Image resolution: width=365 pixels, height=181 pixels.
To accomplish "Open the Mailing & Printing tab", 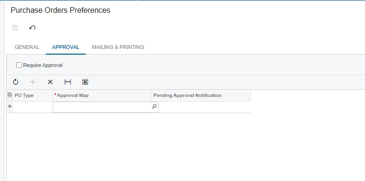I will point(118,47).
